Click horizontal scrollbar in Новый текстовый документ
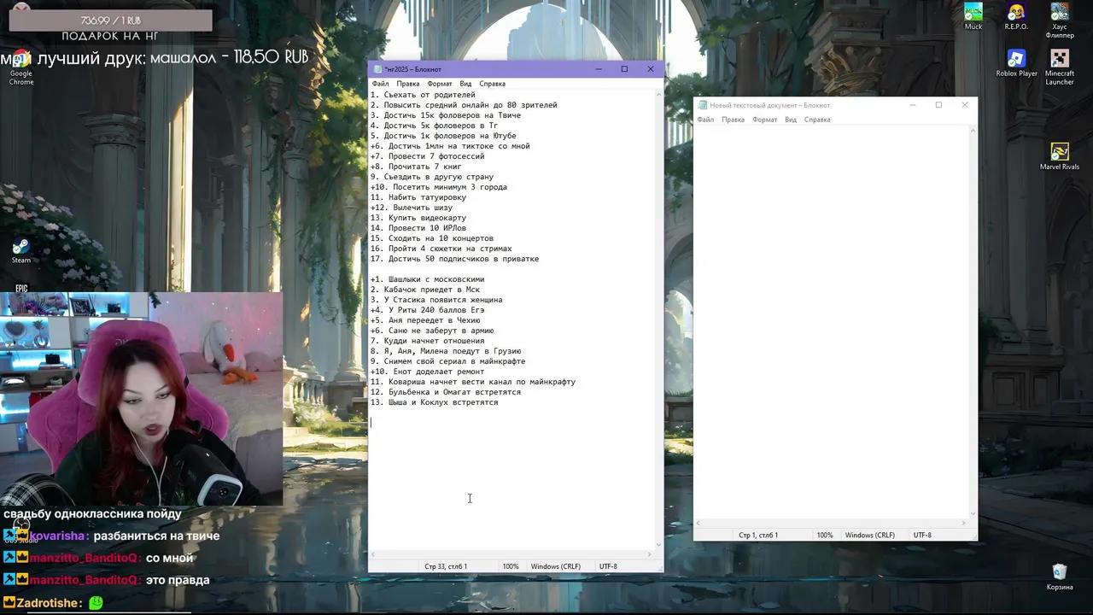This screenshot has width=1093, height=615. pyautogui.click(x=832, y=523)
